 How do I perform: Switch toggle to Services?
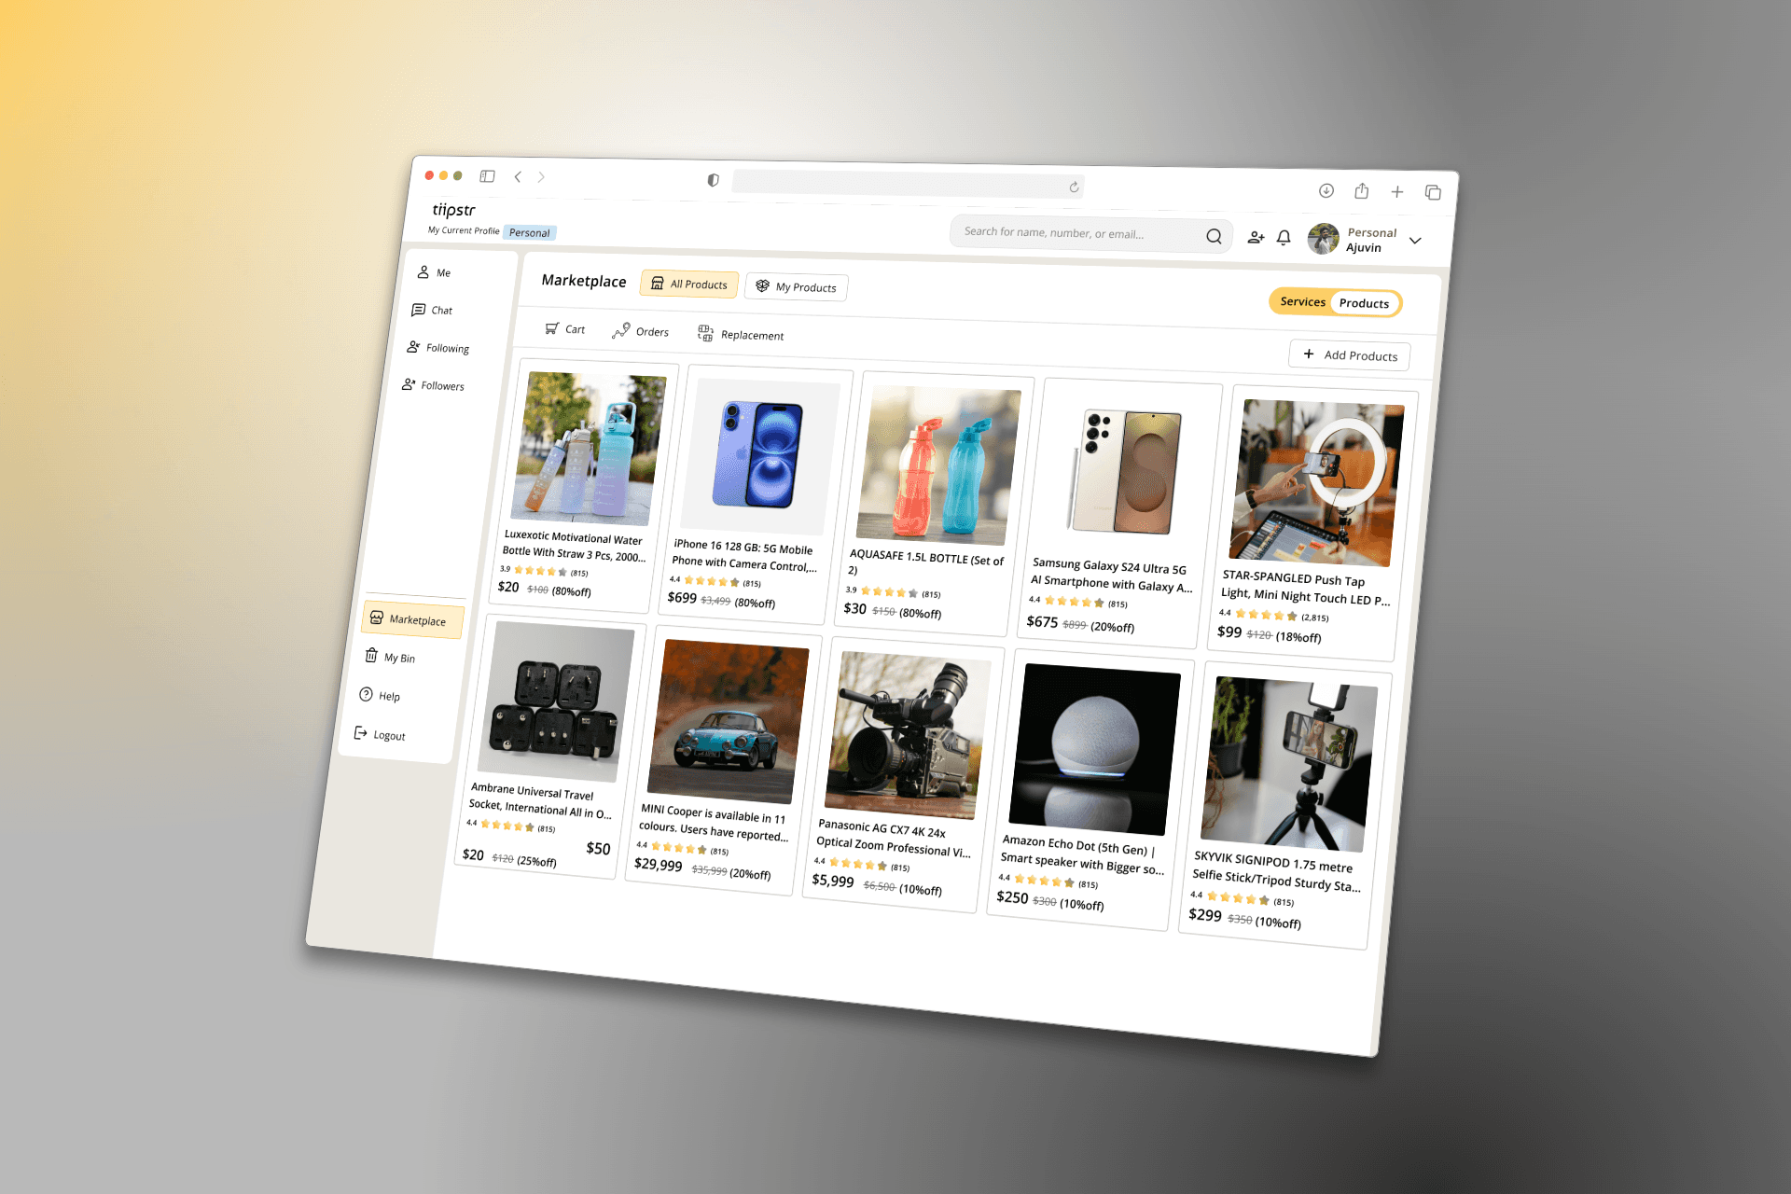pyautogui.click(x=1302, y=301)
